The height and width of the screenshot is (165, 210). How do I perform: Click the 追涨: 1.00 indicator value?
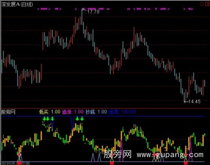73,112
